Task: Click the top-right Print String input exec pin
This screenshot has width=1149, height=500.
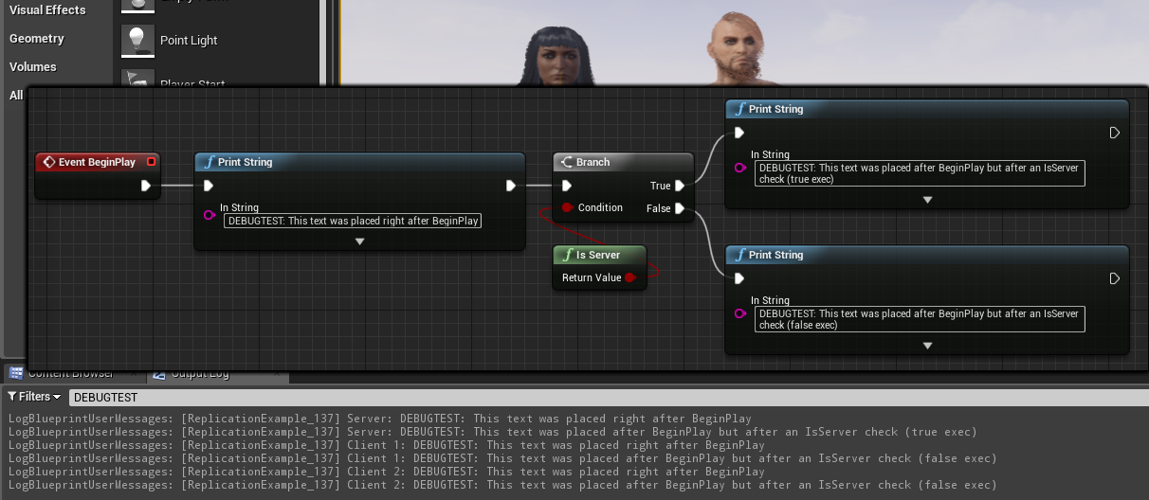Action: 739,133
